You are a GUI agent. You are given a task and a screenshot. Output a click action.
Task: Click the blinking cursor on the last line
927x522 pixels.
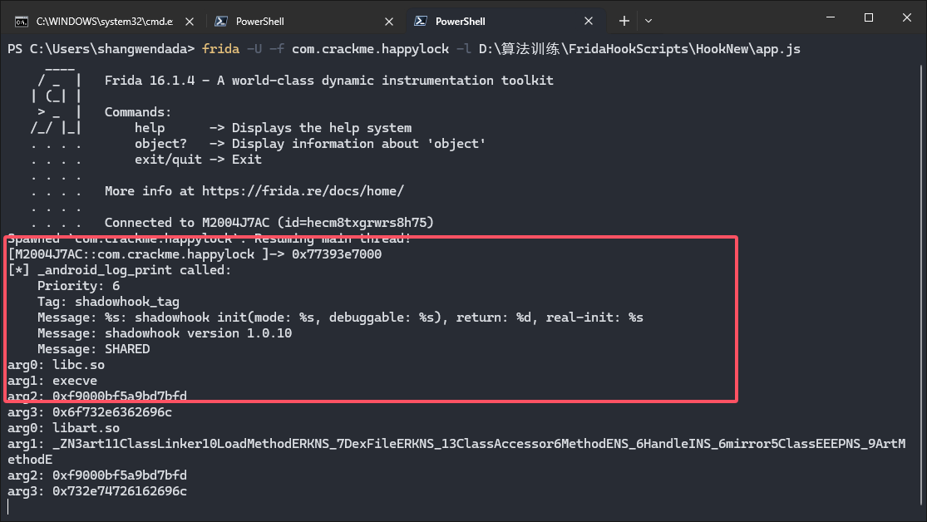8,507
